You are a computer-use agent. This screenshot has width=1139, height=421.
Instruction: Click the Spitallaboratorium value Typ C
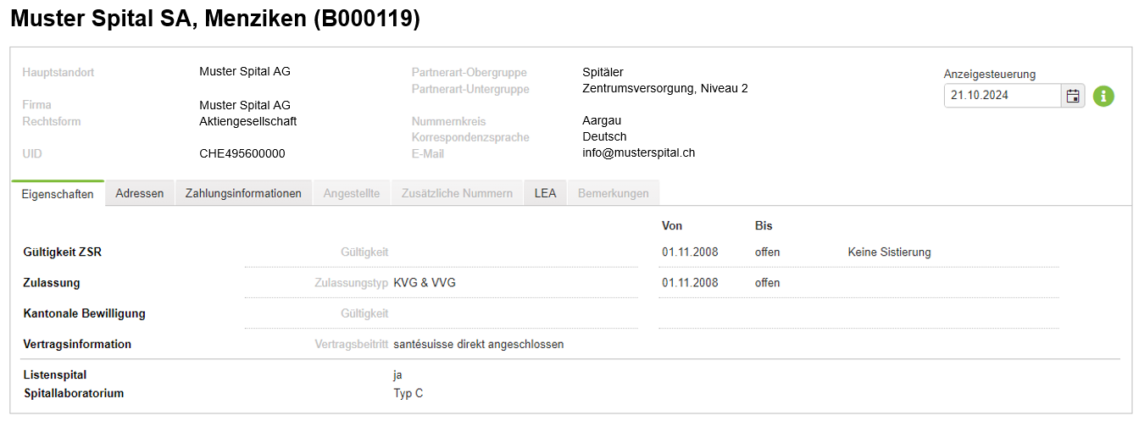[x=408, y=394]
